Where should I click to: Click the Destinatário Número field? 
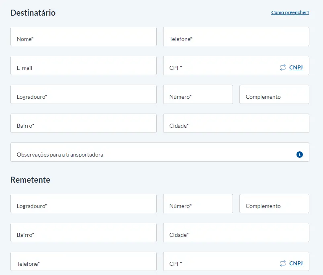(x=198, y=94)
